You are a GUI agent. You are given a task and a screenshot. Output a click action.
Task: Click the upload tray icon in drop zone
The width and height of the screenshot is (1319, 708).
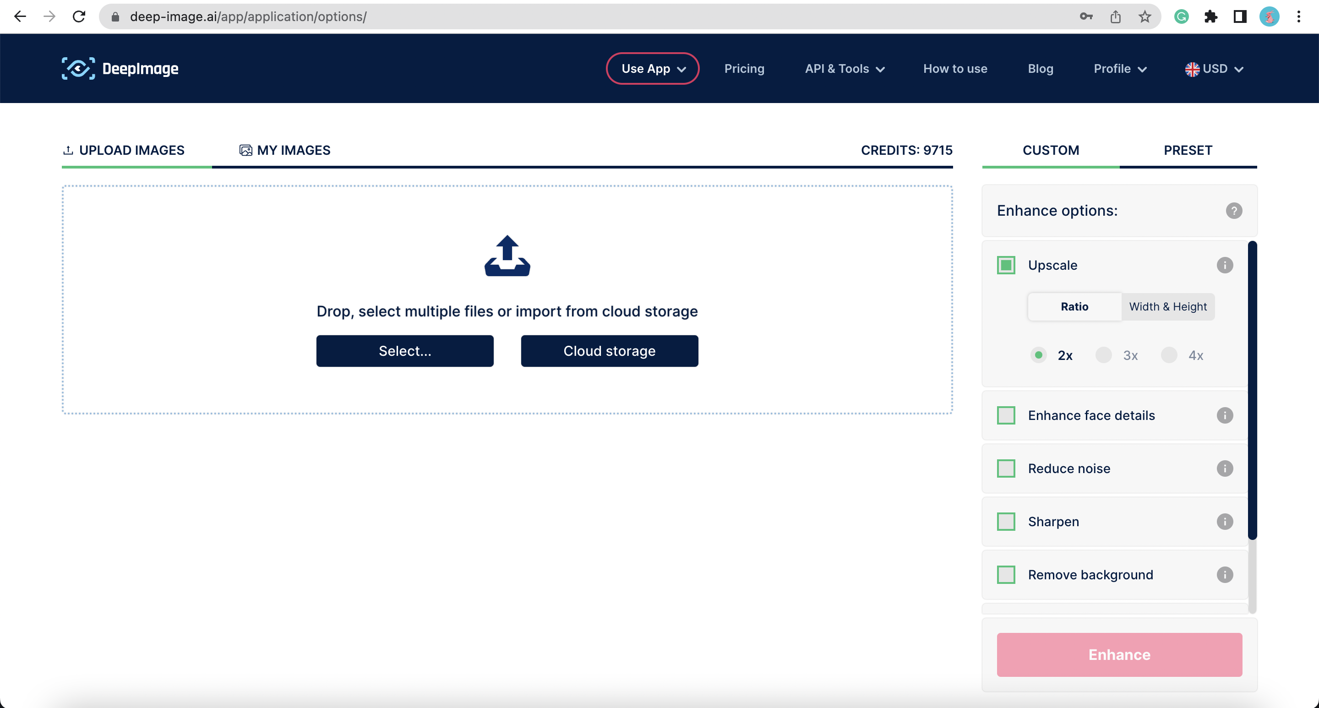(507, 256)
